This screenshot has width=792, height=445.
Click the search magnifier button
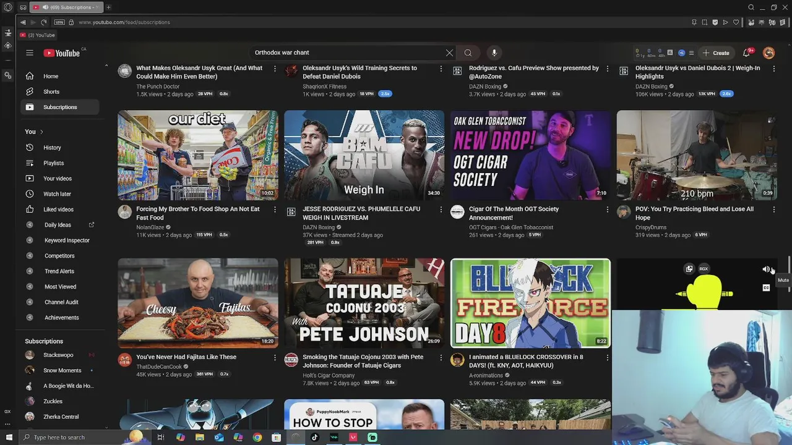(468, 53)
